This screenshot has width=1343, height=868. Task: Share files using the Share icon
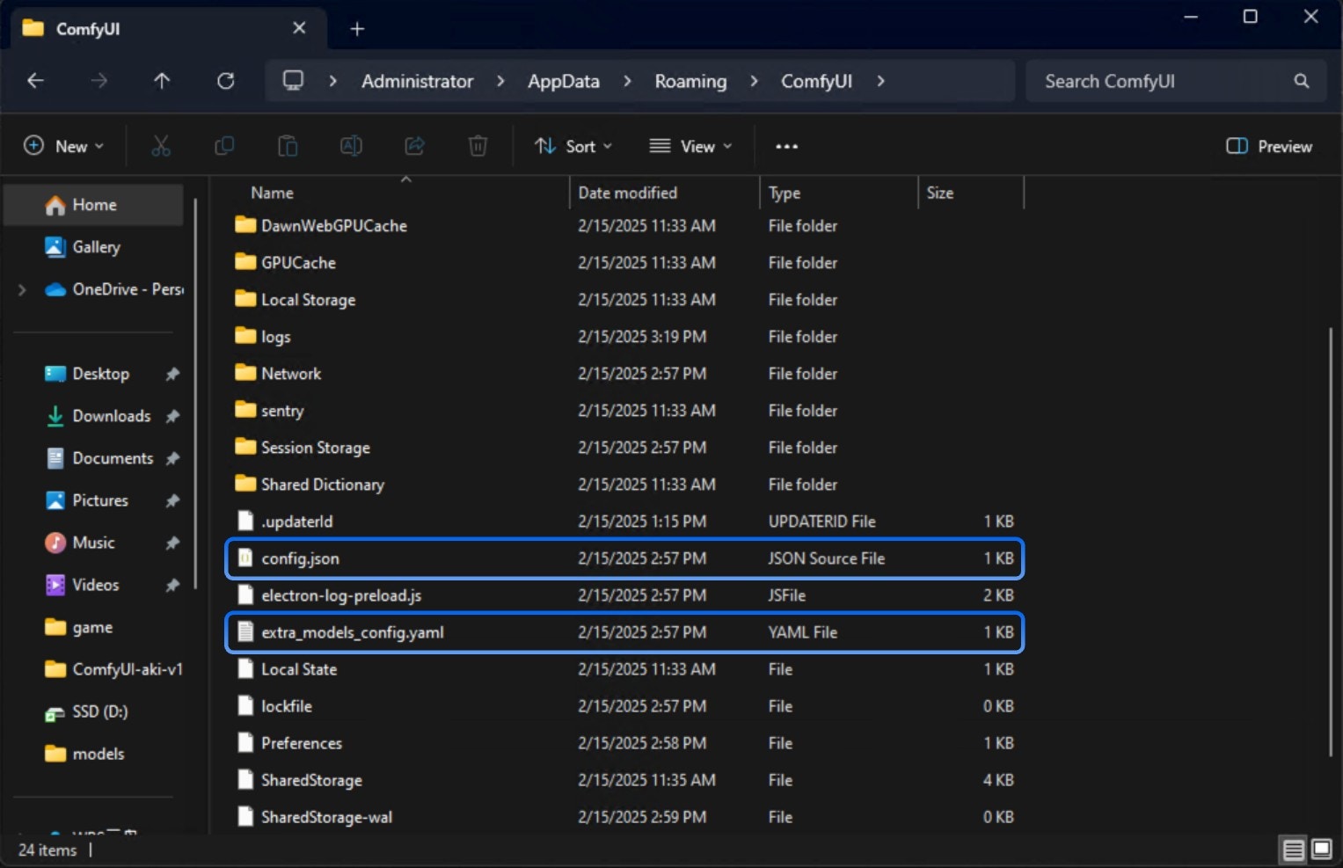[x=414, y=146]
